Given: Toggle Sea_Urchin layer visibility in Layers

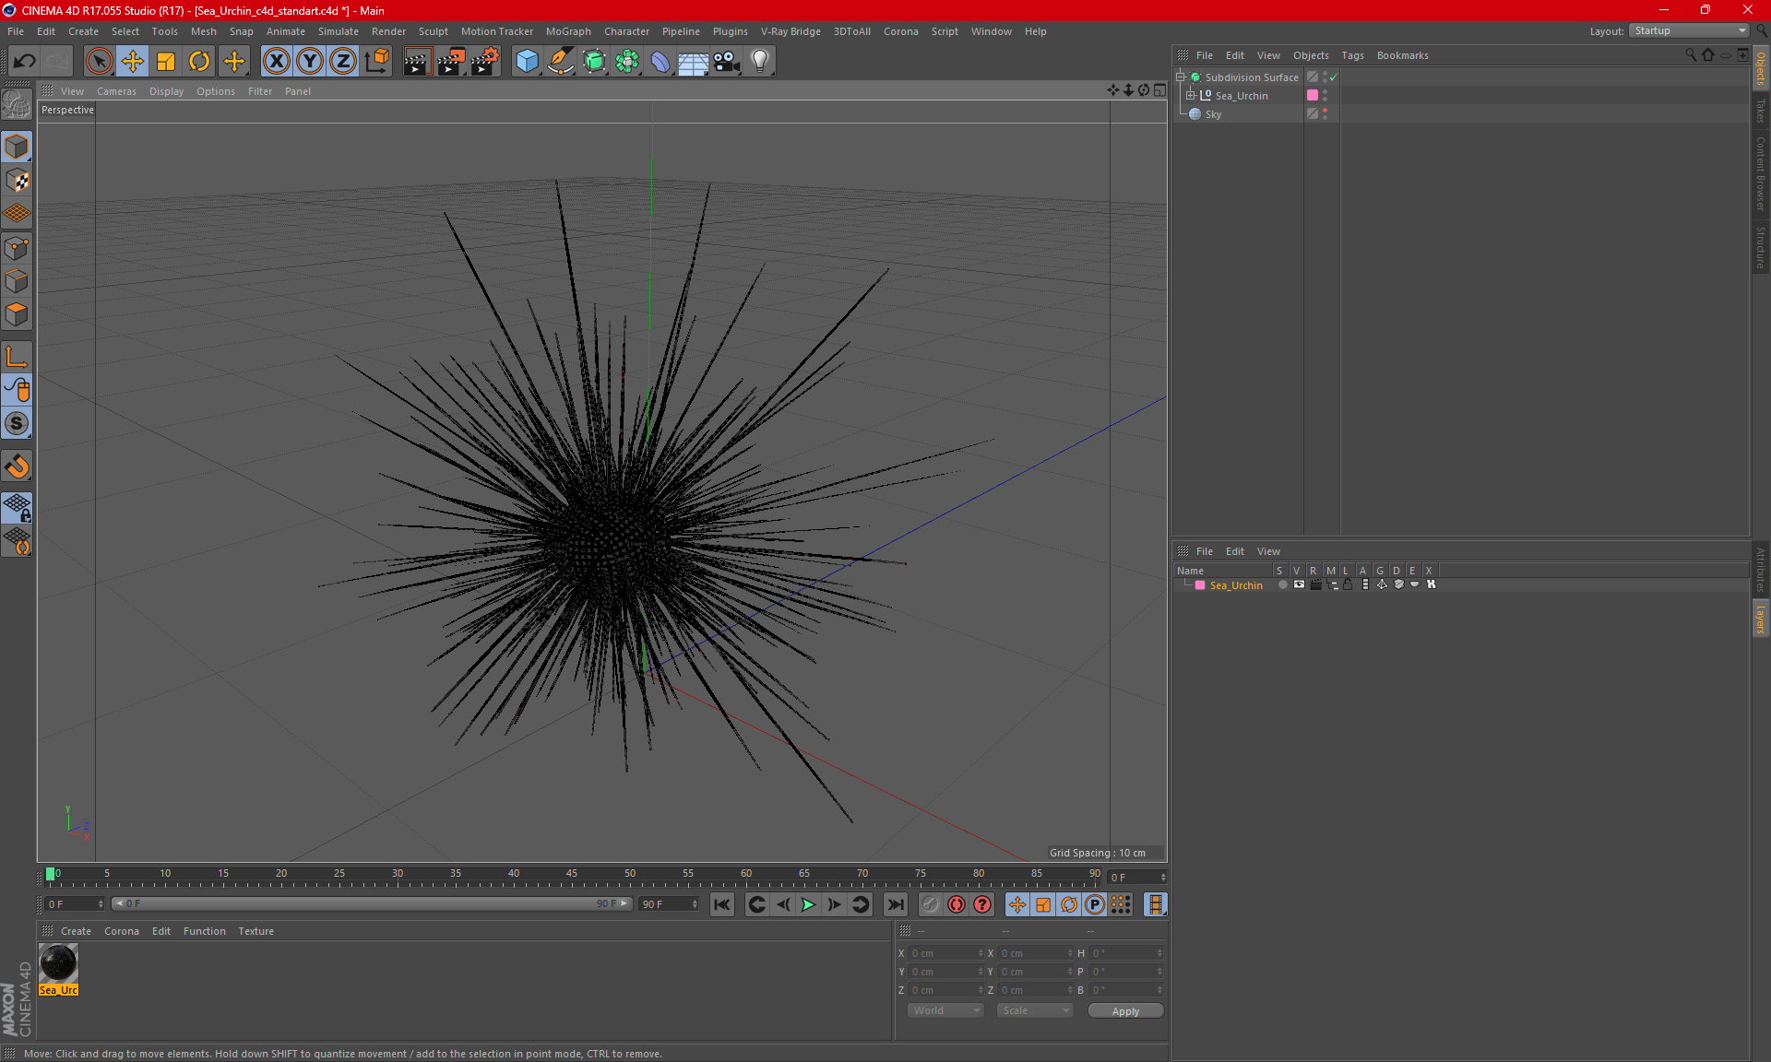Looking at the screenshot, I should [x=1299, y=584].
